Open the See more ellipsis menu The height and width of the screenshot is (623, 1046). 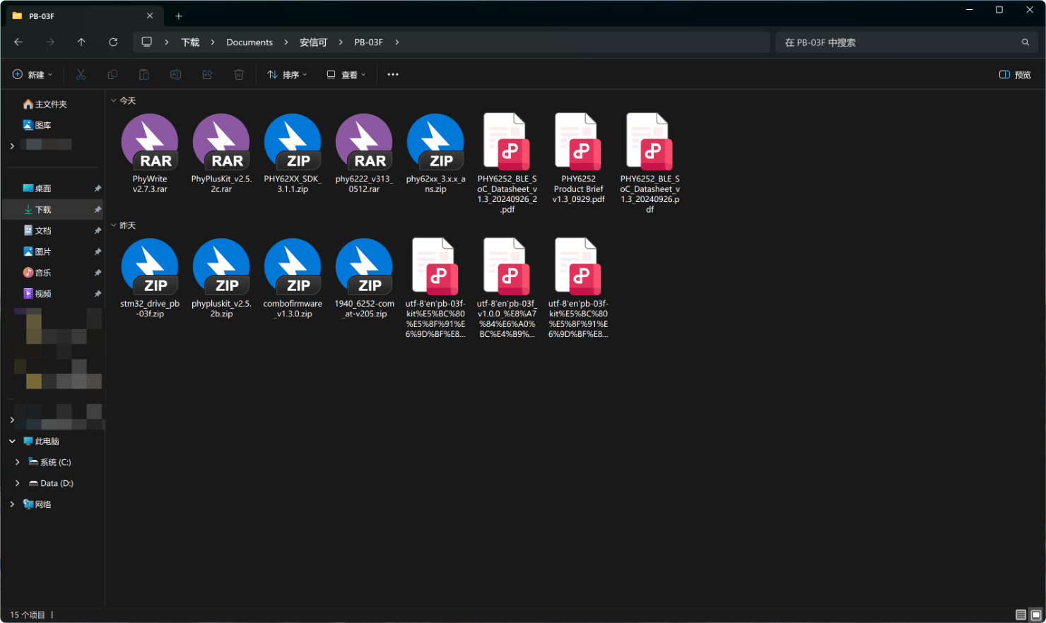393,74
